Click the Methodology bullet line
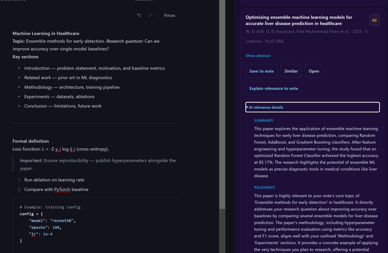 point(72,87)
